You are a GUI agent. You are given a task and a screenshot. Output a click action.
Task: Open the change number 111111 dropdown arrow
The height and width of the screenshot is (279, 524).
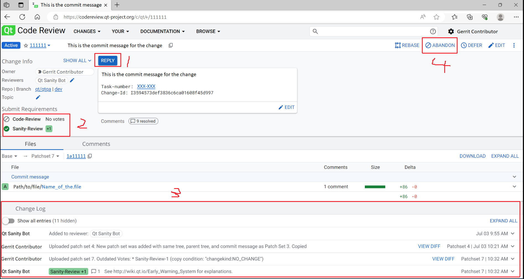(x=49, y=45)
